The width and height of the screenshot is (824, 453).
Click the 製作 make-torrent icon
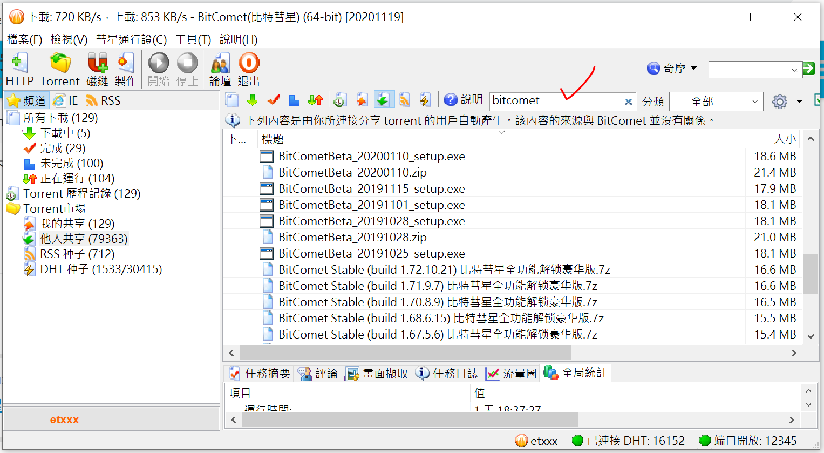pos(126,69)
